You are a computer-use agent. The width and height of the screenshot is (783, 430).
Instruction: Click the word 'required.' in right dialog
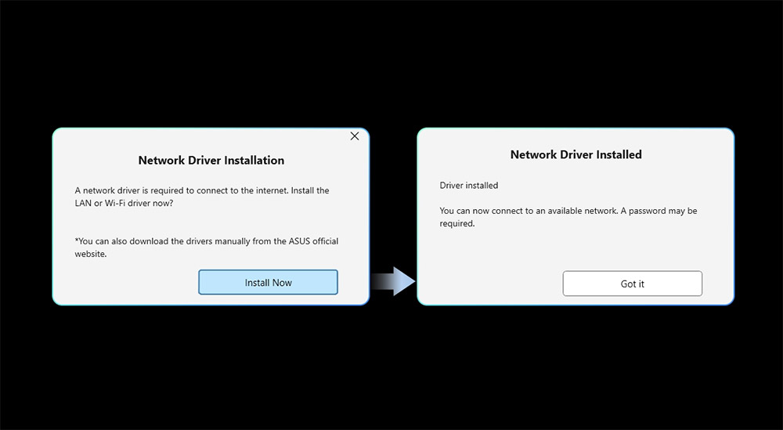coord(457,223)
